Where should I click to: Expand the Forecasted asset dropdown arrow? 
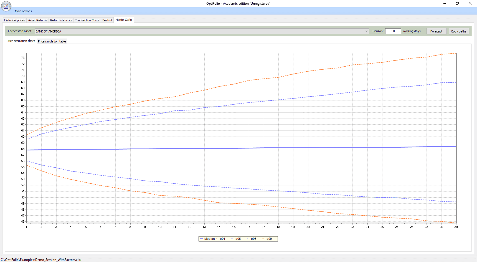tap(366, 31)
